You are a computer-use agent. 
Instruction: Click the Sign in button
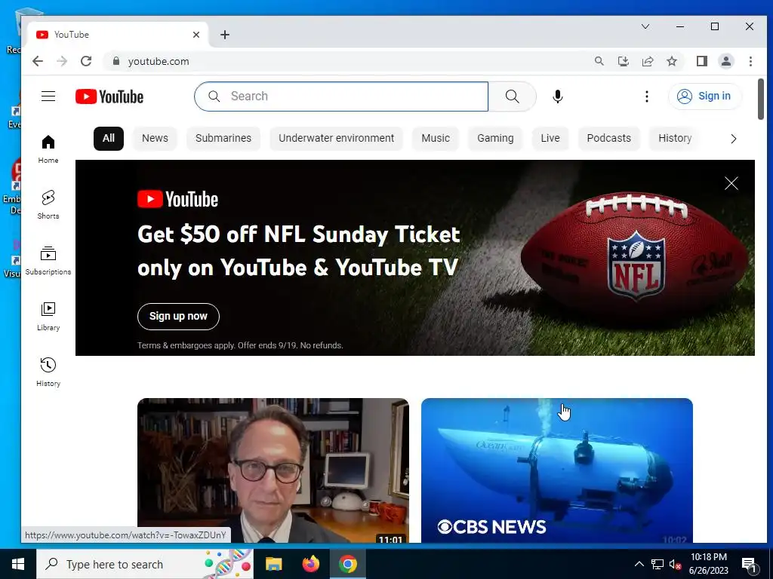(704, 96)
